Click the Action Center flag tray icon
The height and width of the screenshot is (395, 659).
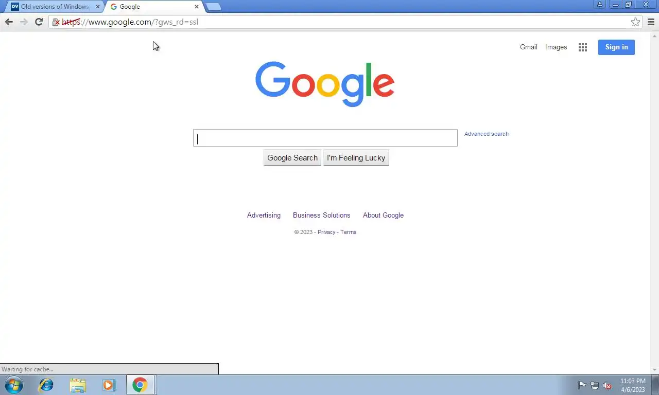pos(582,385)
